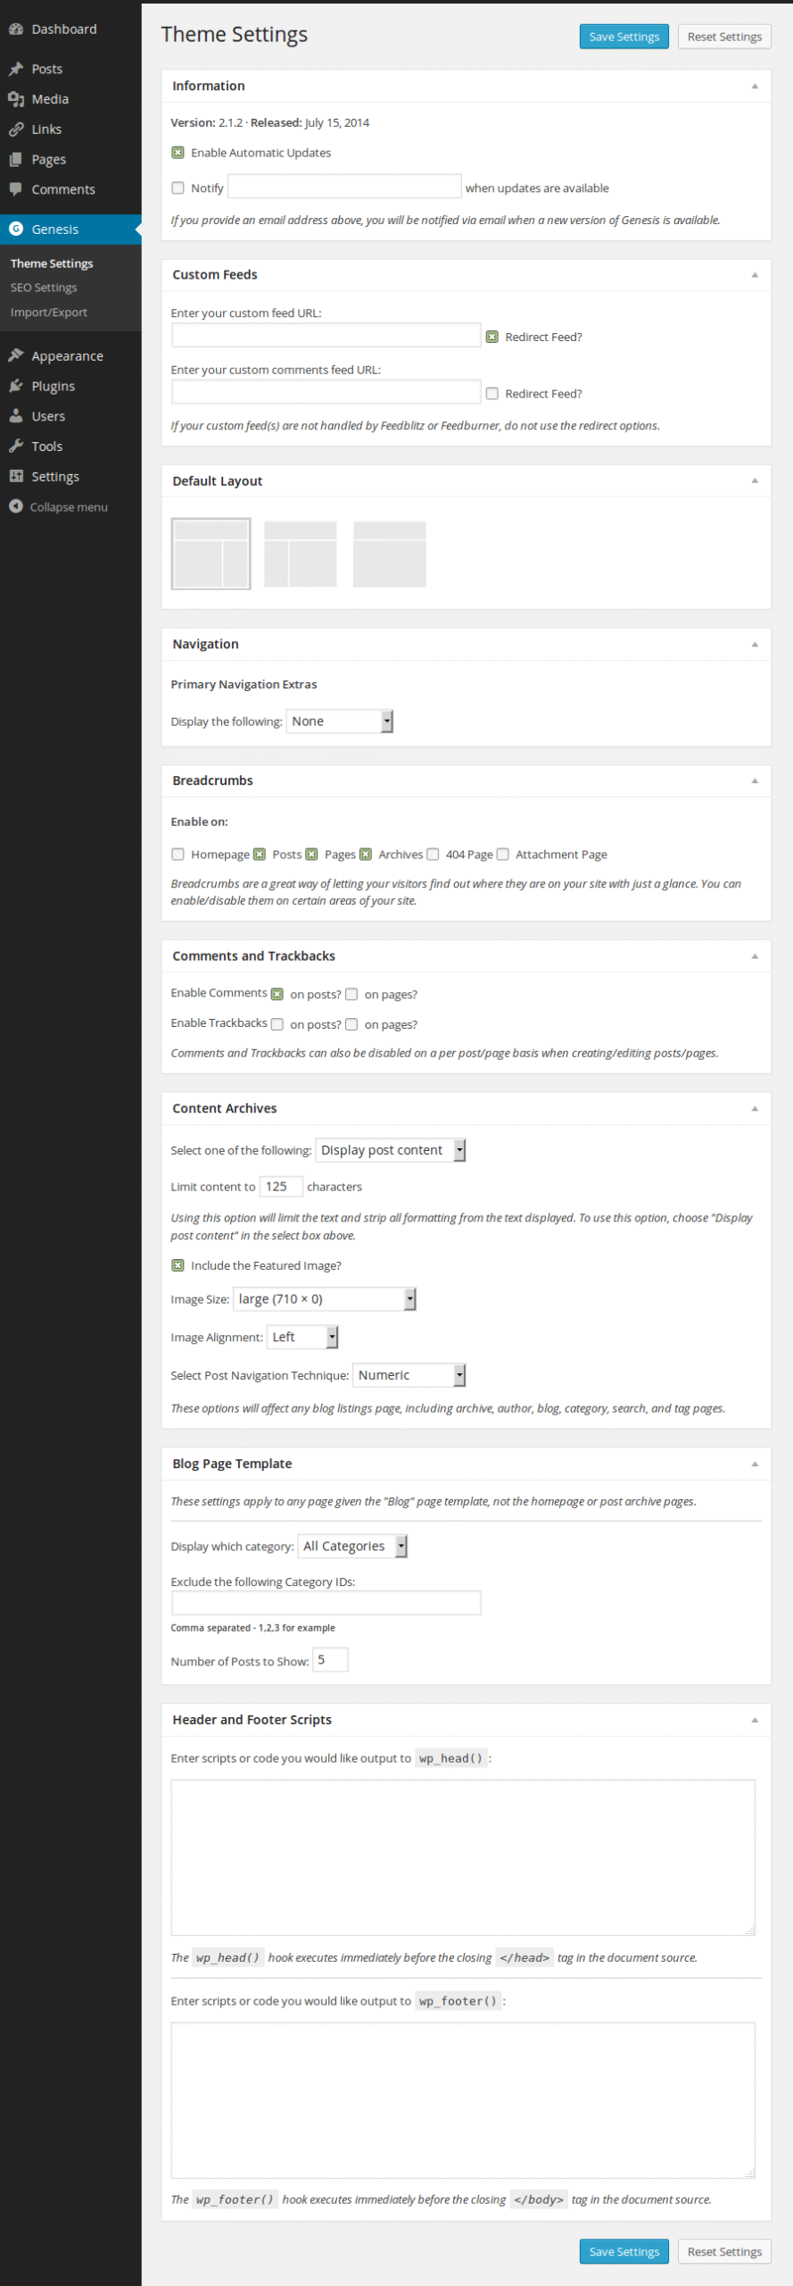The width and height of the screenshot is (793, 2286).
Task: Click the Plugins plug icon
Action: pyautogui.click(x=16, y=386)
